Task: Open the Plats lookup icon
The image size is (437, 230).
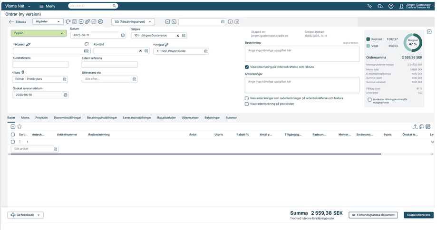Action: pyautogui.click(x=65, y=79)
